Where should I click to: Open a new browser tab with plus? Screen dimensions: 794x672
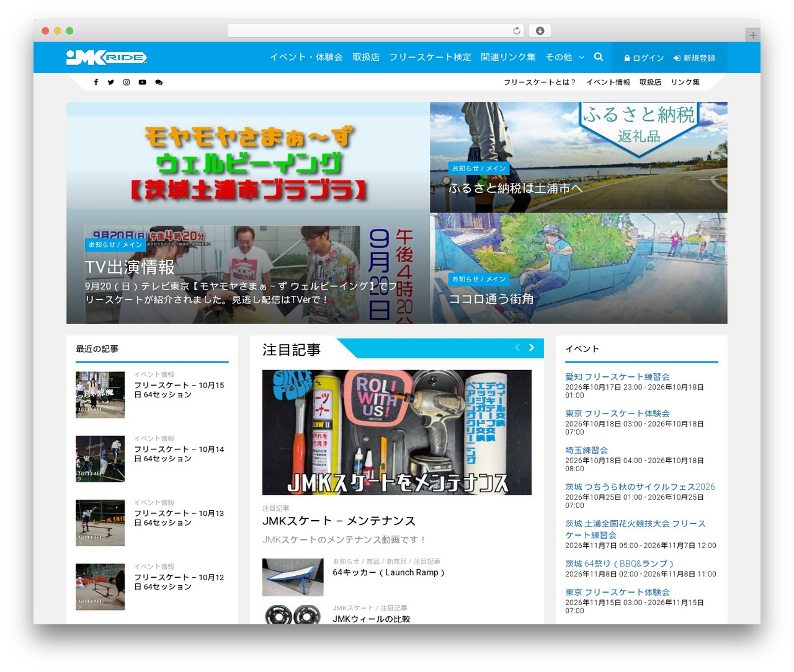point(753,35)
